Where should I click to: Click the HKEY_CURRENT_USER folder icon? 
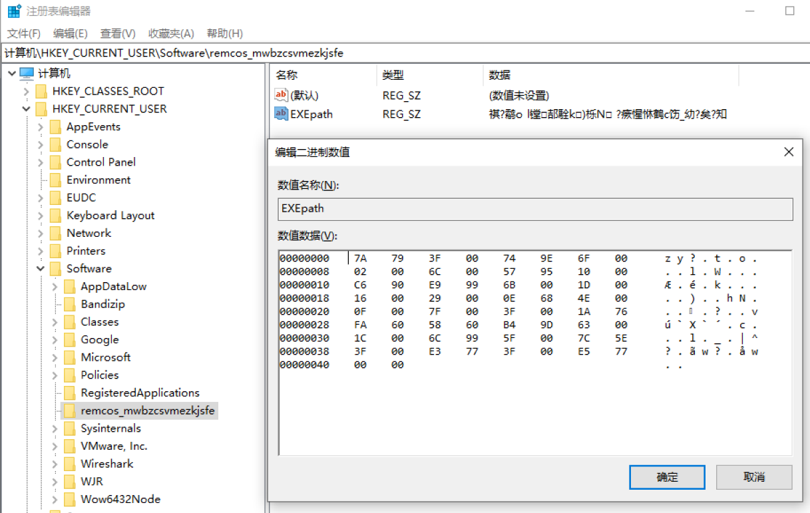[41, 109]
